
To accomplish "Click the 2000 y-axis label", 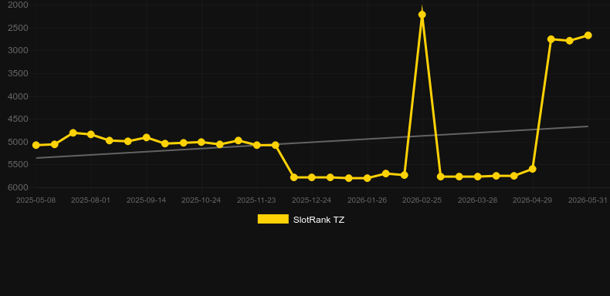I will [18, 5].
